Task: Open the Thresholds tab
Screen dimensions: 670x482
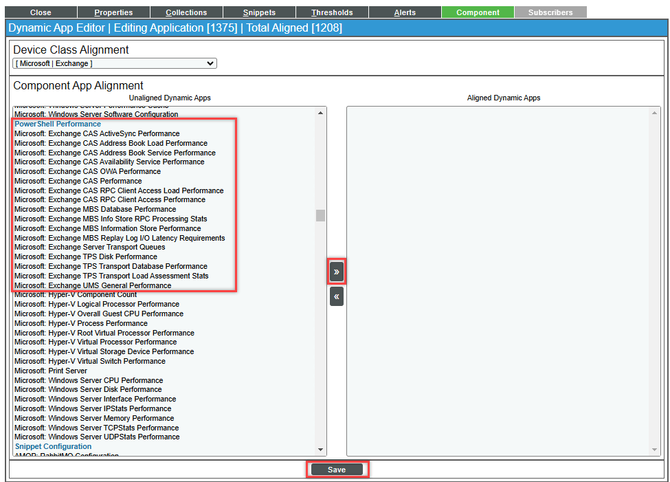Action: pos(332,12)
